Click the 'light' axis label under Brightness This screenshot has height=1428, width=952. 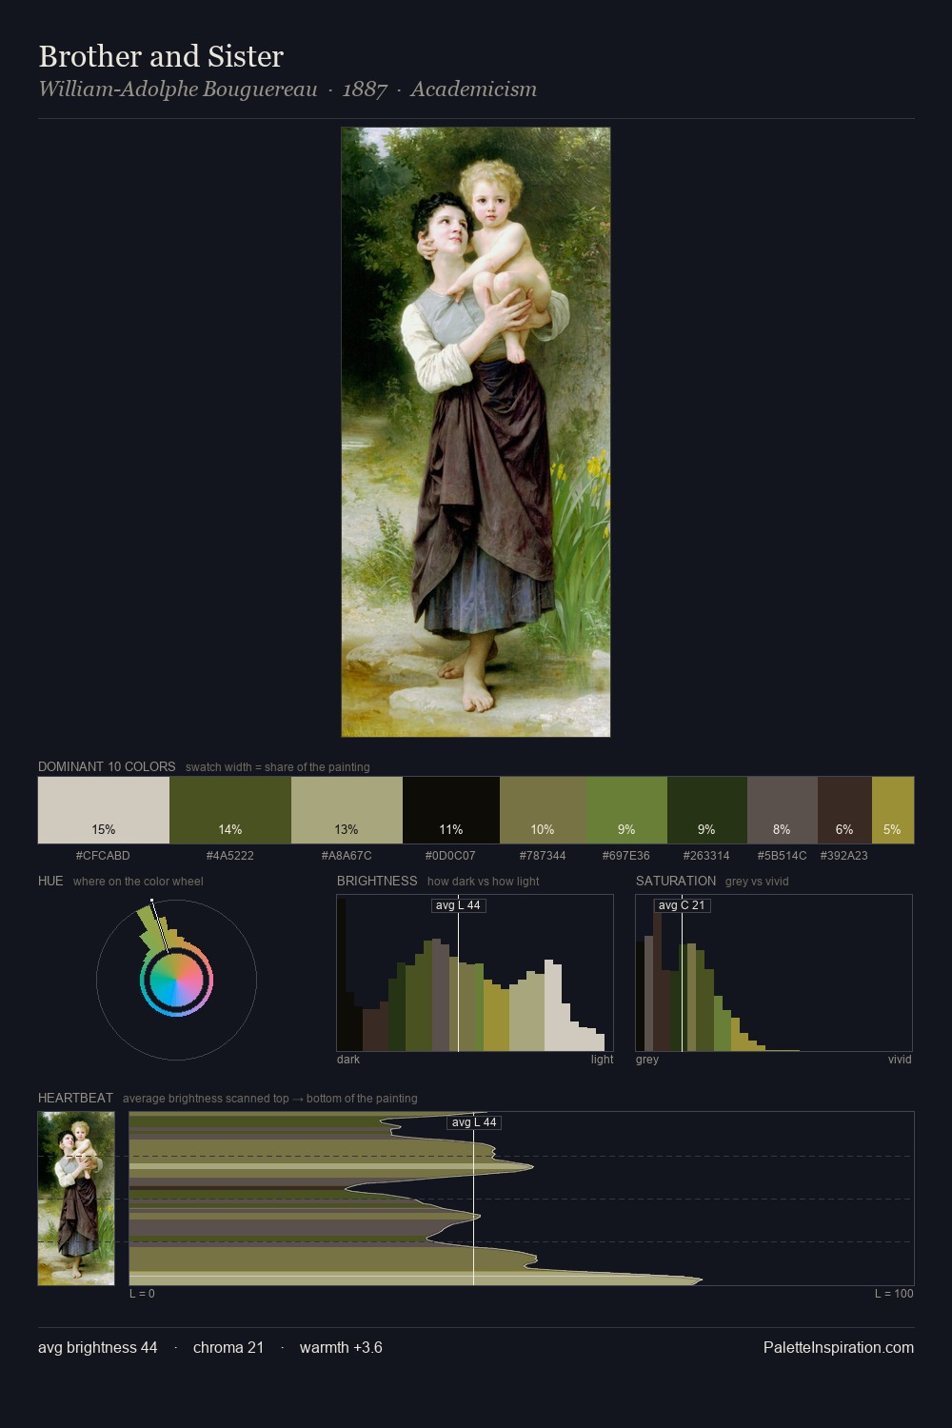(x=602, y=1060)
